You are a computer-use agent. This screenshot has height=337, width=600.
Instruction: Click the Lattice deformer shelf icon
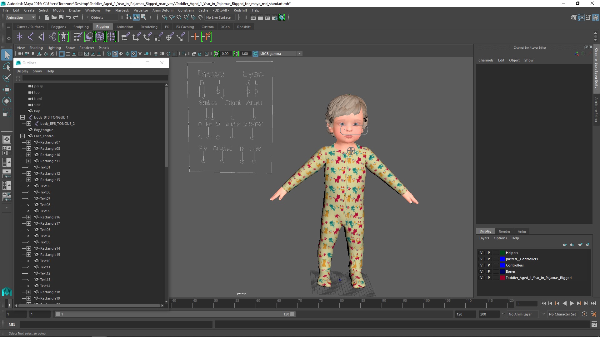pos(100,37)
